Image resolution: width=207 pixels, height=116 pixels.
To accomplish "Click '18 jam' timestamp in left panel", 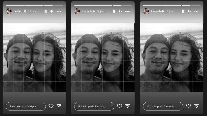I will pos(32,12).
